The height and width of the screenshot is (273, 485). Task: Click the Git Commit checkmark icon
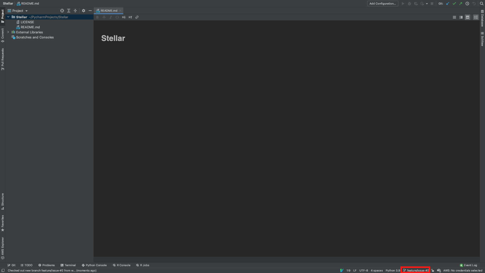pyautogui.click(x=454, y=4)
